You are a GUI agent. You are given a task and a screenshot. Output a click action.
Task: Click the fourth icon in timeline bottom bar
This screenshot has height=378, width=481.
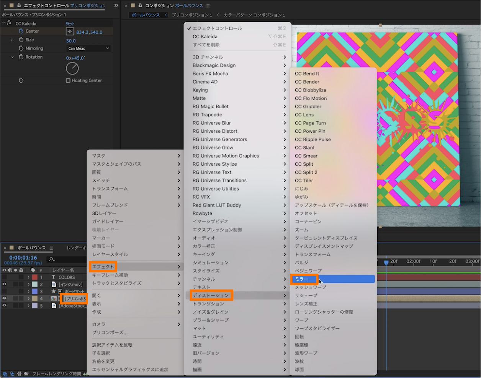click(26, 374)
